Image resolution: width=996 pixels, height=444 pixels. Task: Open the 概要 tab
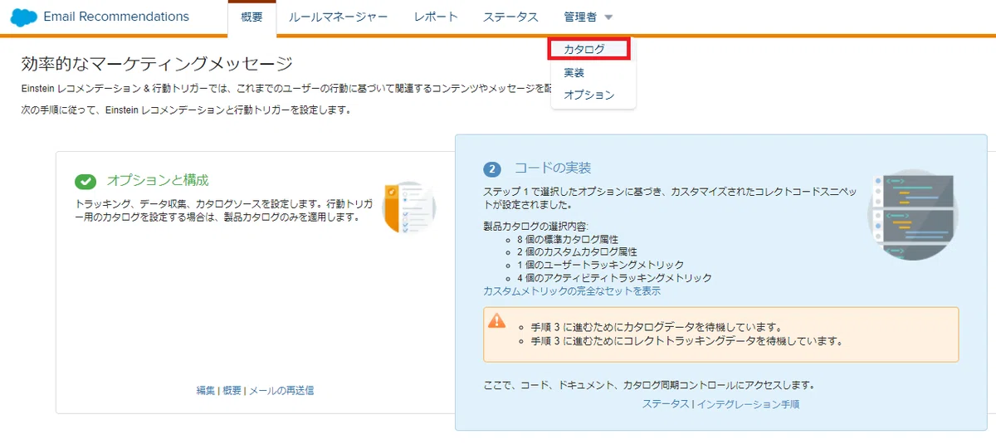click(251, 17)
